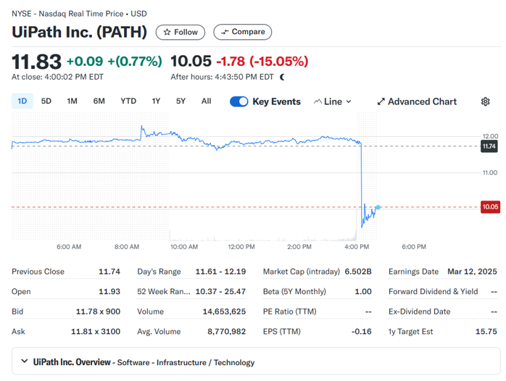Click the star icon on Follow button
506x381 pixels.
coord(167,32)
